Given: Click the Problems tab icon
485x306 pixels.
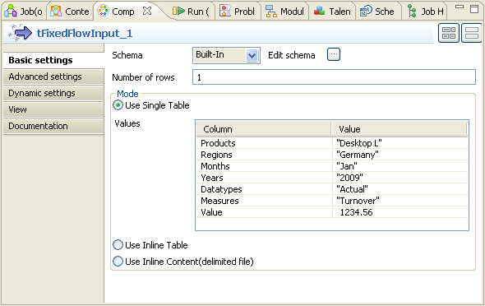Looking at the screenshot, I should pos(225,12).
